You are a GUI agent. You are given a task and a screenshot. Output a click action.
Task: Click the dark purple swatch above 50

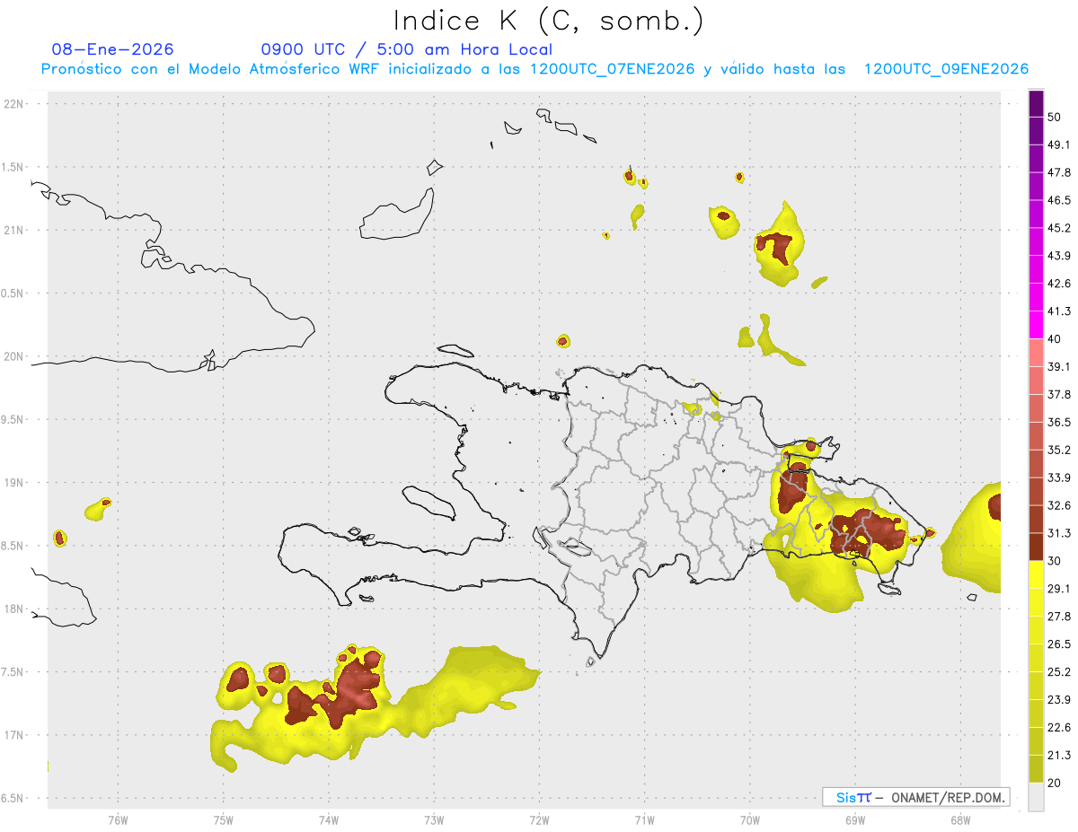coord(1036,104)
